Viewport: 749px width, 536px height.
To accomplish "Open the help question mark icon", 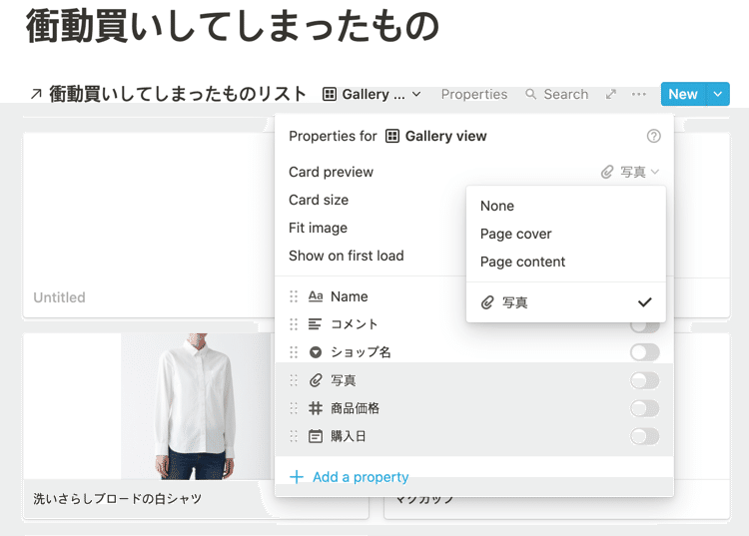I will point(653,136).
